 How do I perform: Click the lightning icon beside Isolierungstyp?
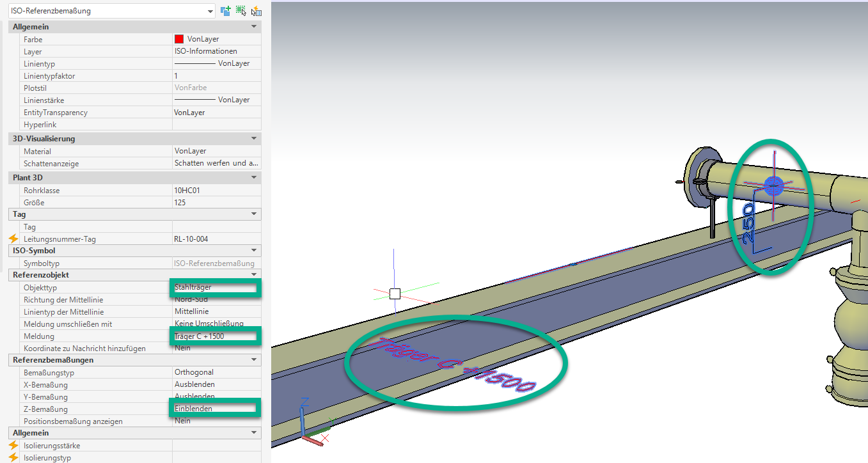click(13, 457)
